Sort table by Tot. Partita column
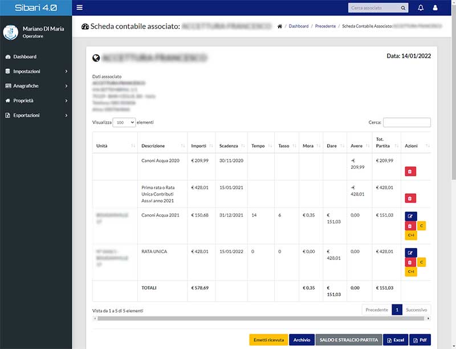 pos(386,143)
